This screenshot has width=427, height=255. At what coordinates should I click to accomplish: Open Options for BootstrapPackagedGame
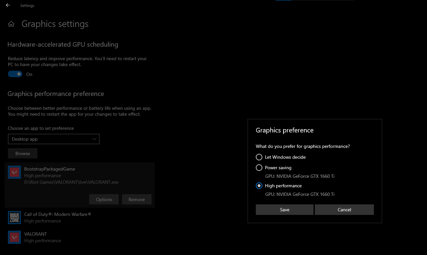tap(104, 199)
